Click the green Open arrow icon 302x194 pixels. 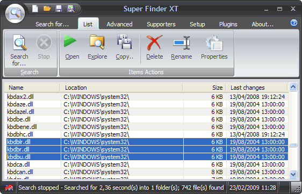point(70,41)
